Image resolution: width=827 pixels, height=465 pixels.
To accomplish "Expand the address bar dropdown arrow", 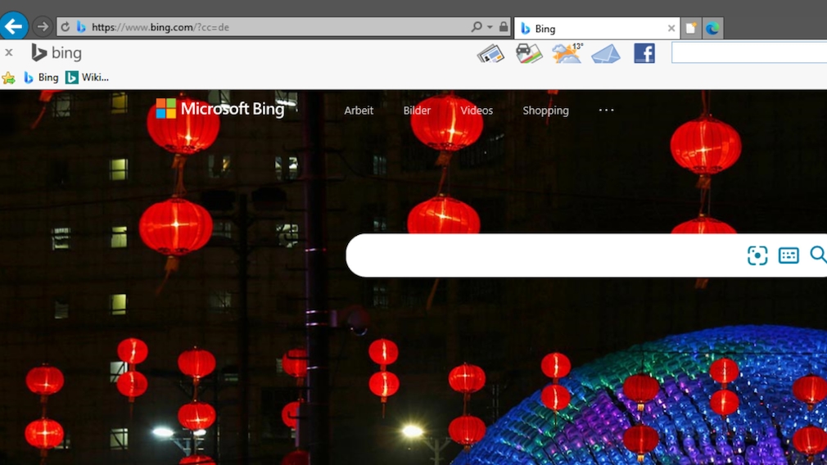I will pos(490,27).
